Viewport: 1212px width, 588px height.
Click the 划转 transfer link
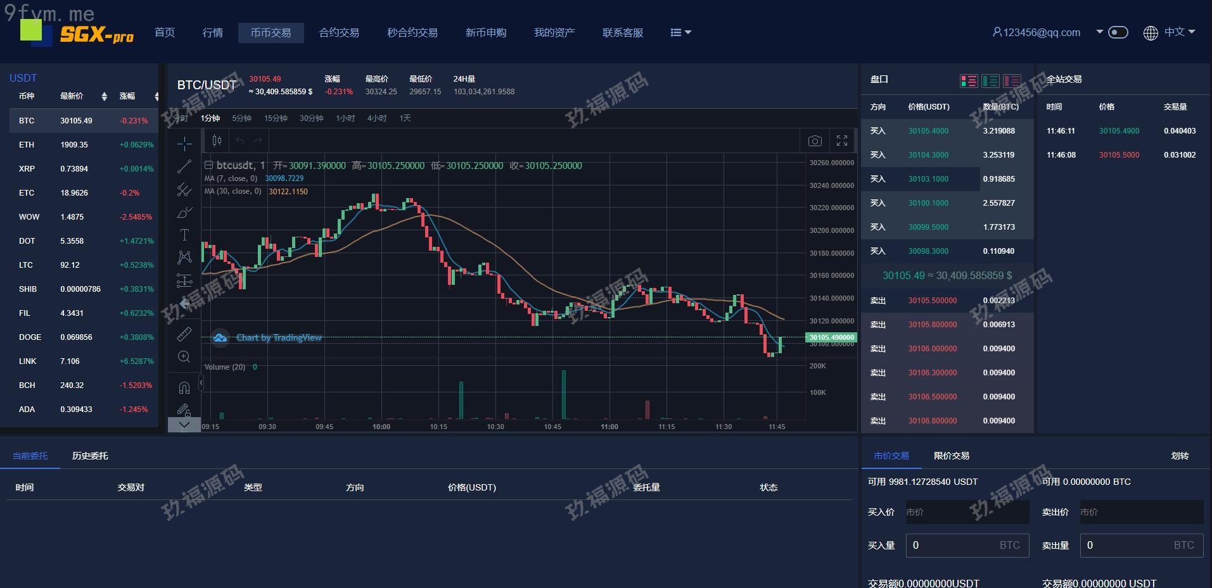click(x=1180, y=456)
